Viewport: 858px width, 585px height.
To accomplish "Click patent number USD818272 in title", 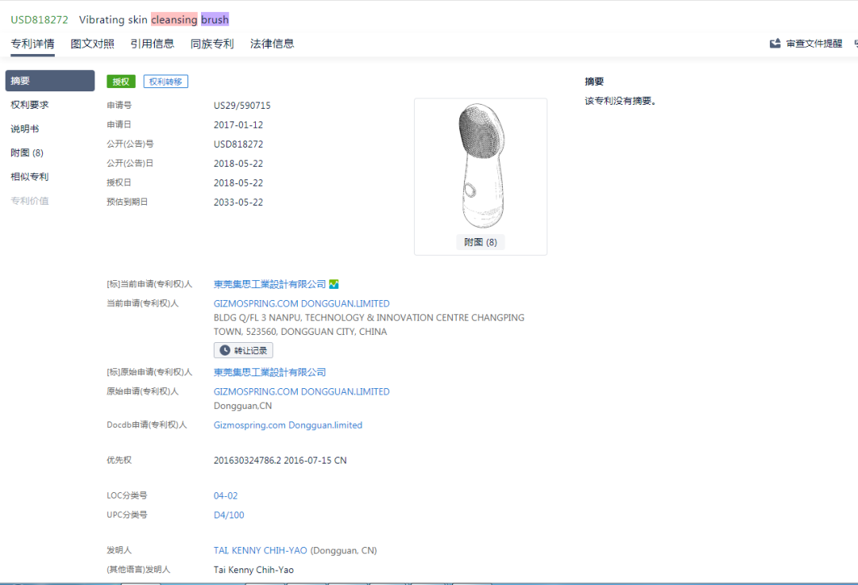I will tap(40, 20).
